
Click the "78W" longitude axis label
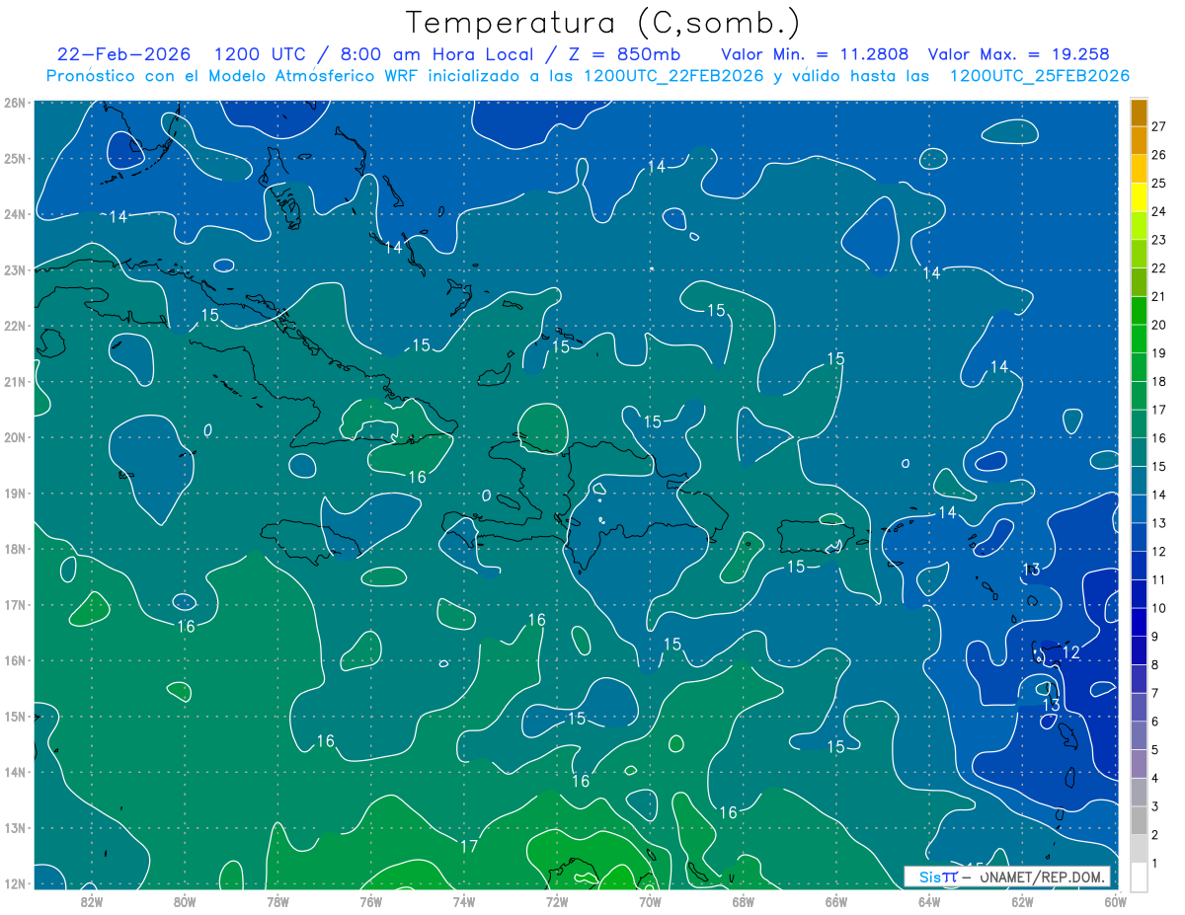click(277, 900)
